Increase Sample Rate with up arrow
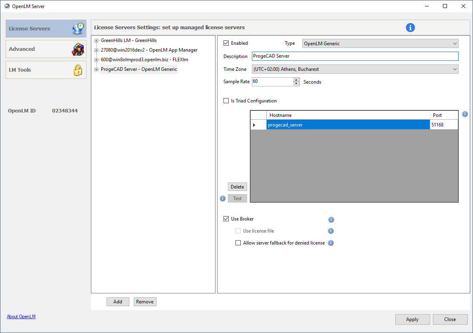The image size is (473, 333). point(296,80)
